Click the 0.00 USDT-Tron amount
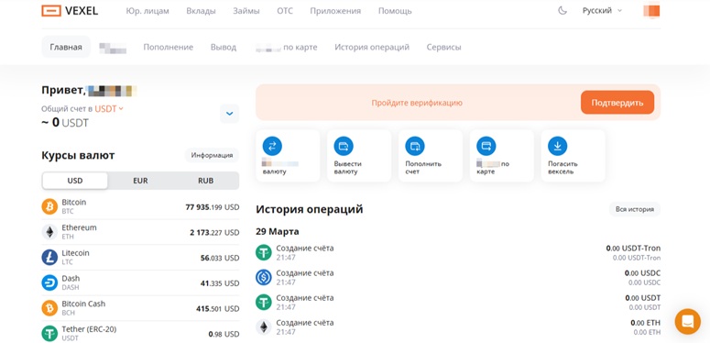 tap(633, 249)
